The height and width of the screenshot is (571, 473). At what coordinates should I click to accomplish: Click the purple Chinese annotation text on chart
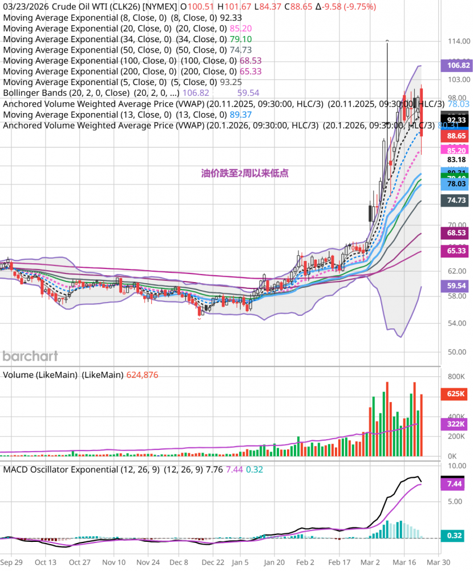coord(244,173)
